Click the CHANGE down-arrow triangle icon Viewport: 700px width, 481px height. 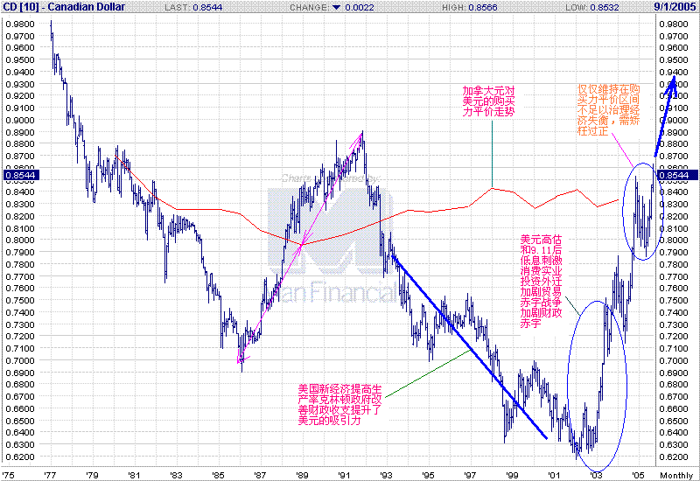[336, 8]
